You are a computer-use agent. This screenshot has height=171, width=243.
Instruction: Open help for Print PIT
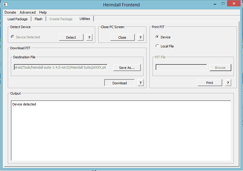pyautogui.click(x=228, y=82)
